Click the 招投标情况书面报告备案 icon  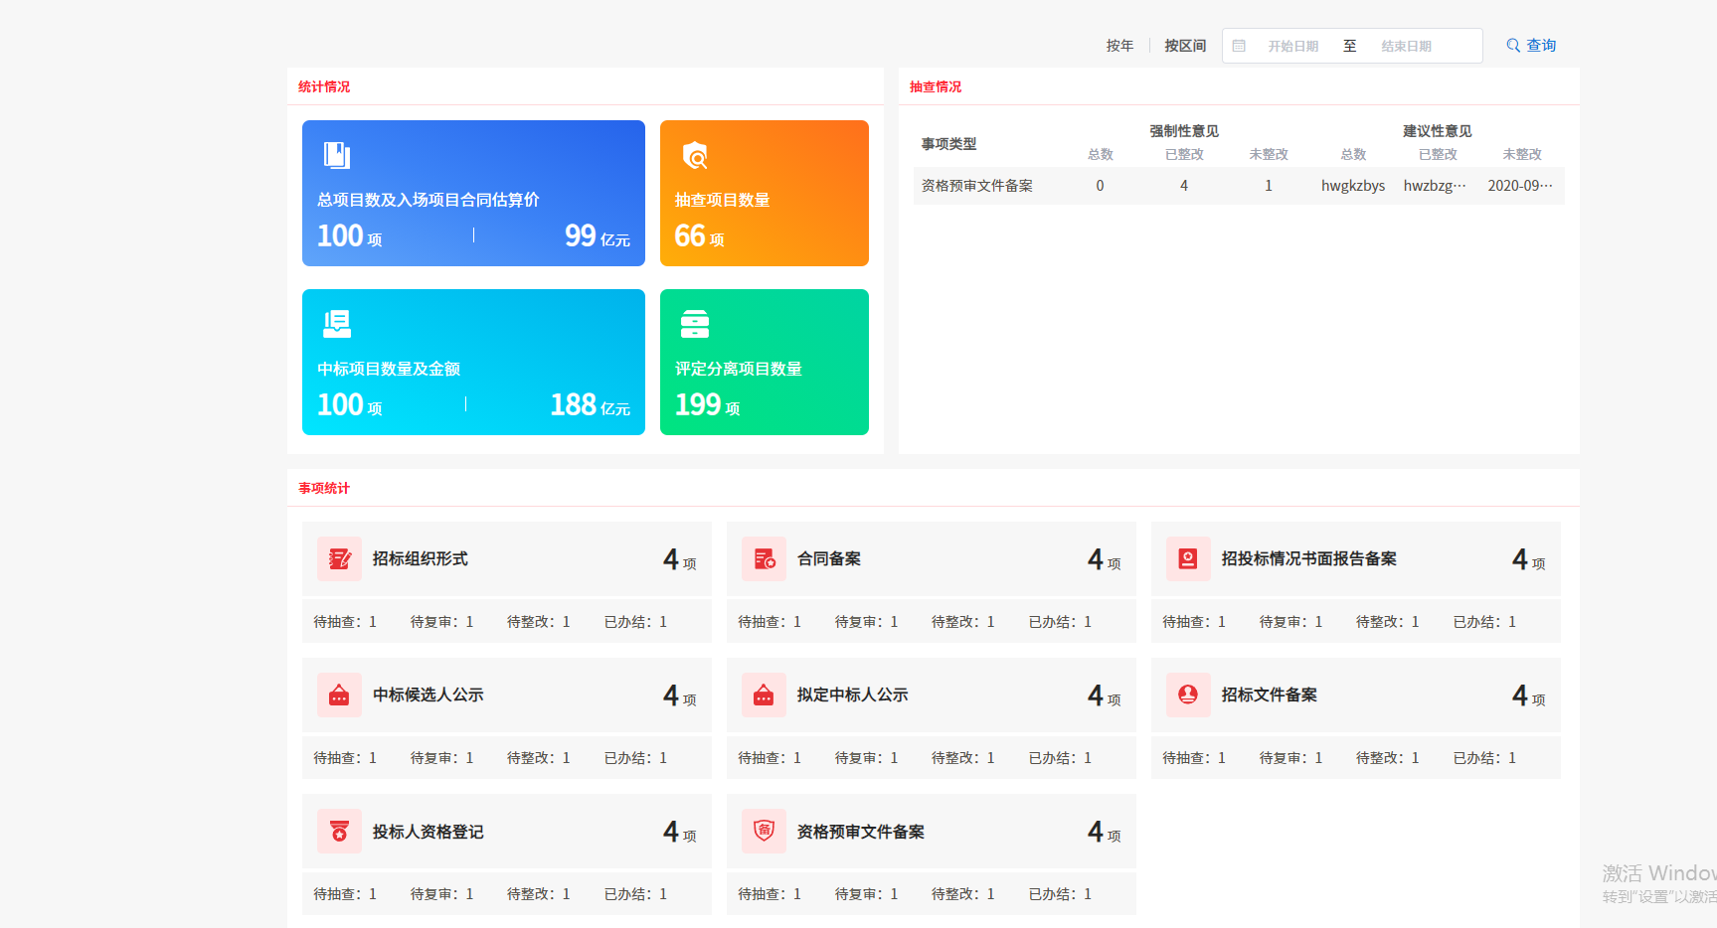[x=1188, y=558]
